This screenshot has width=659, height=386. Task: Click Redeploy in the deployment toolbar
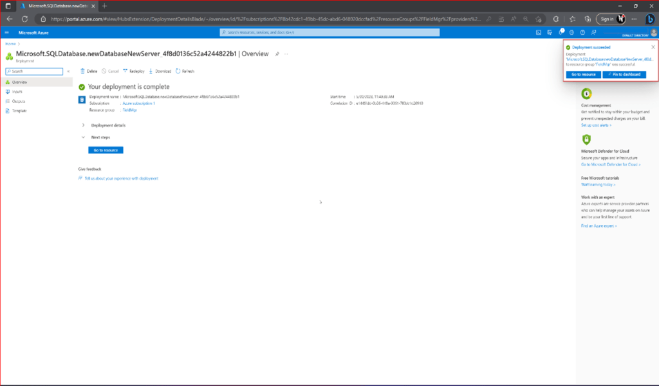134,71
